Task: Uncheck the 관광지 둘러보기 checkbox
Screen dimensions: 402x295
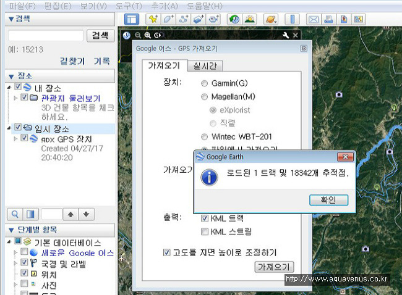Action: (x=24, y=97)
